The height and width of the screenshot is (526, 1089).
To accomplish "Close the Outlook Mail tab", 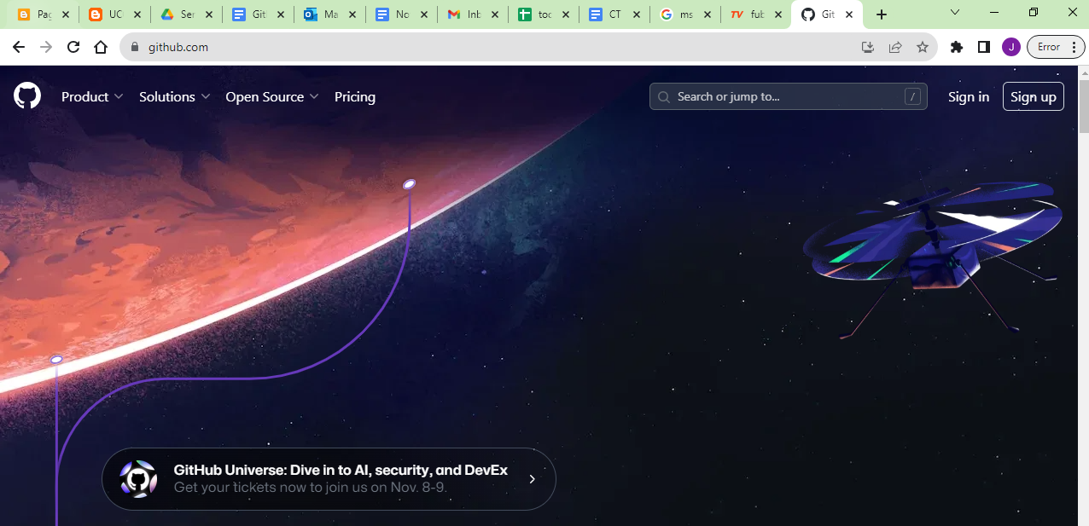I will [352, 14].
